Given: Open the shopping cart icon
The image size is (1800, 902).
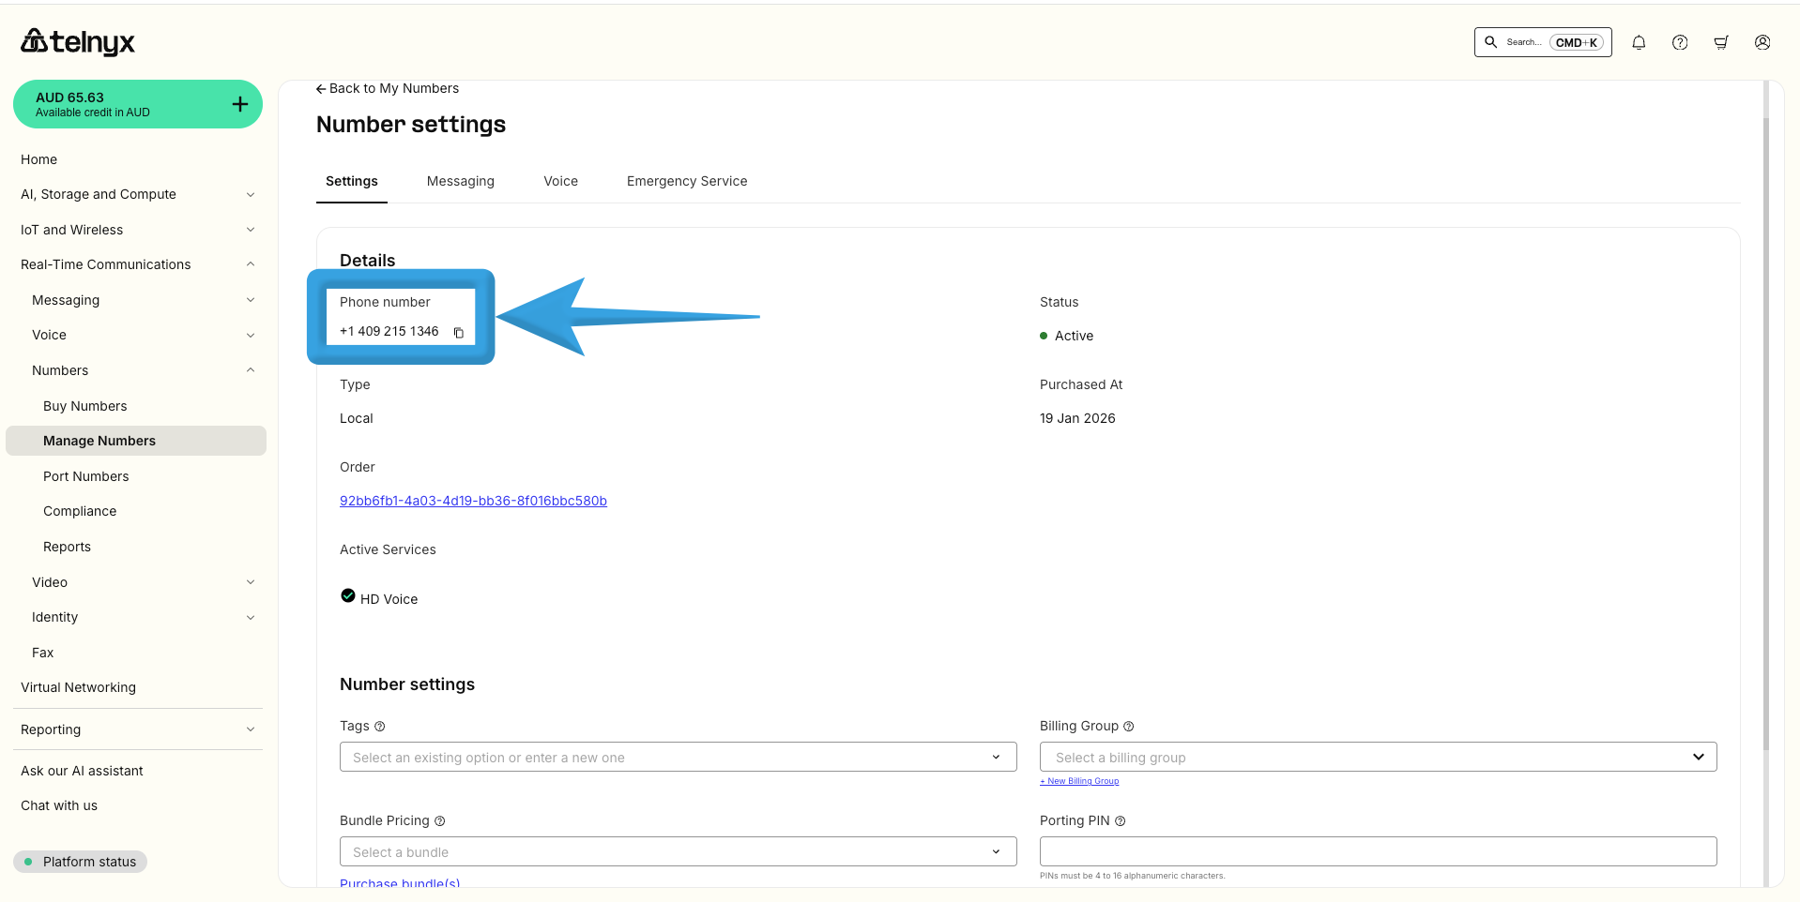Looking at the screenshot, I should 1721,42.
